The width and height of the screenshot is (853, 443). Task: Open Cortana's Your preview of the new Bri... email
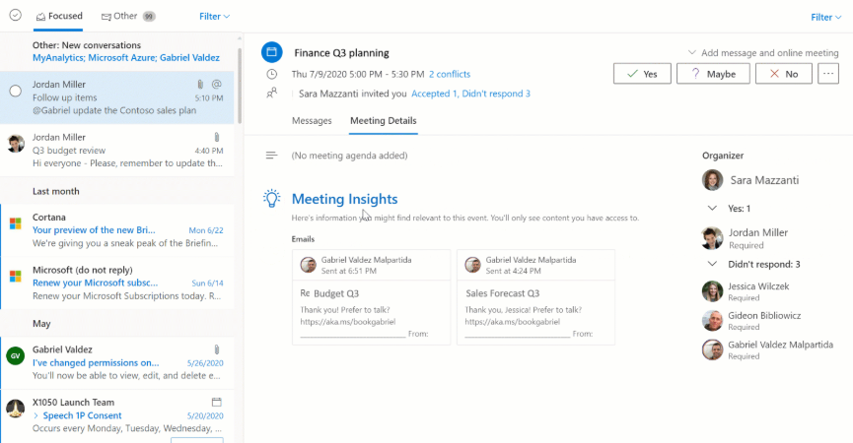click(x=117, y=230)
